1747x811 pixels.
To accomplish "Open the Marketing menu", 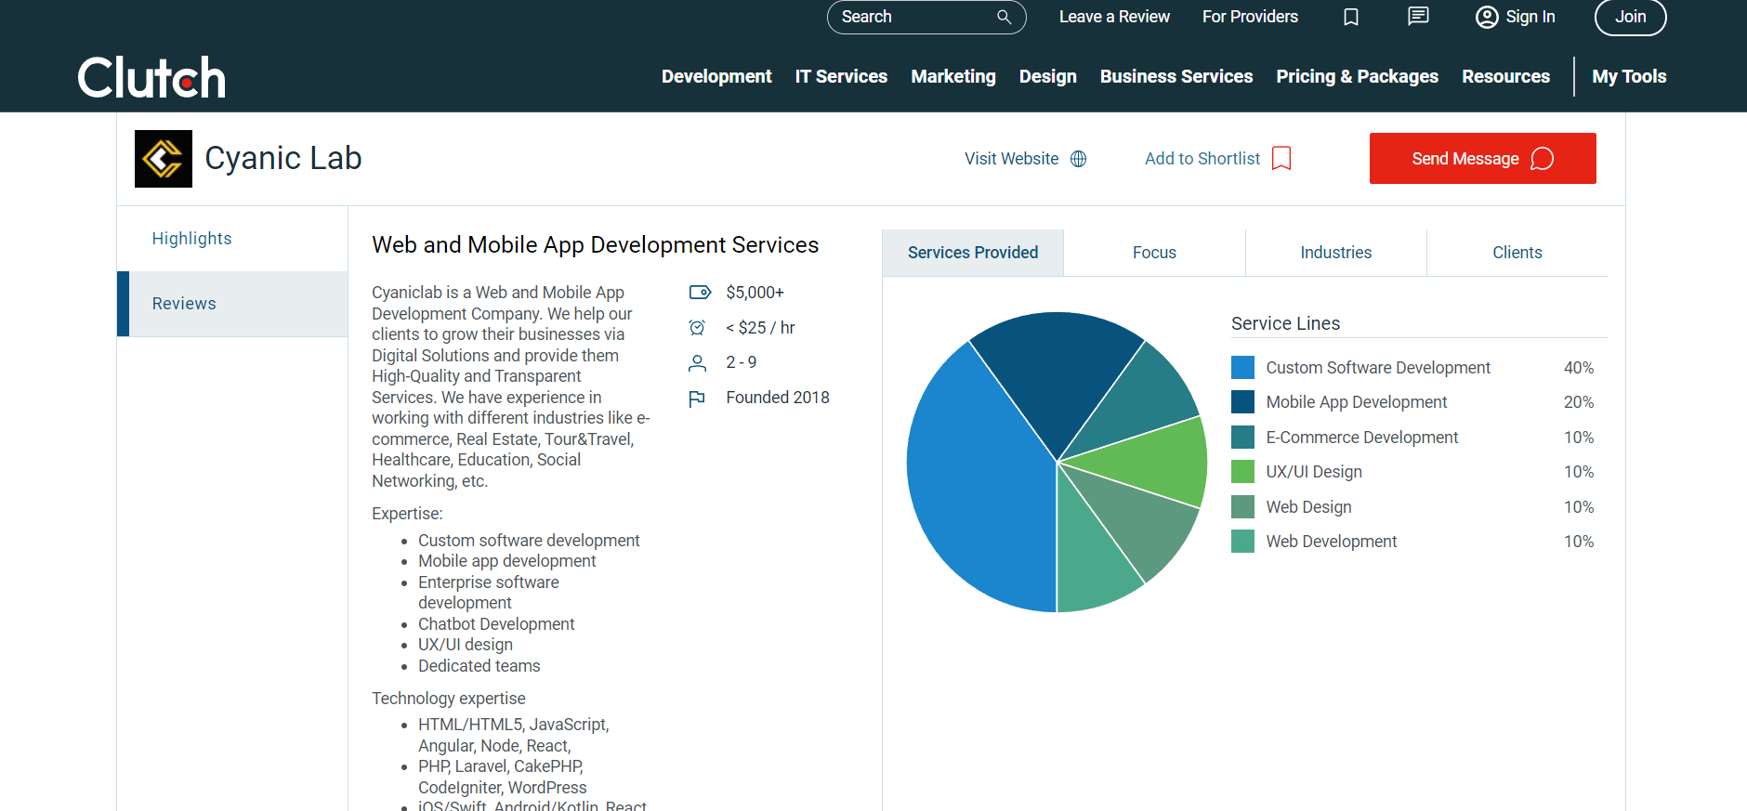I will [x=953, y=76].
